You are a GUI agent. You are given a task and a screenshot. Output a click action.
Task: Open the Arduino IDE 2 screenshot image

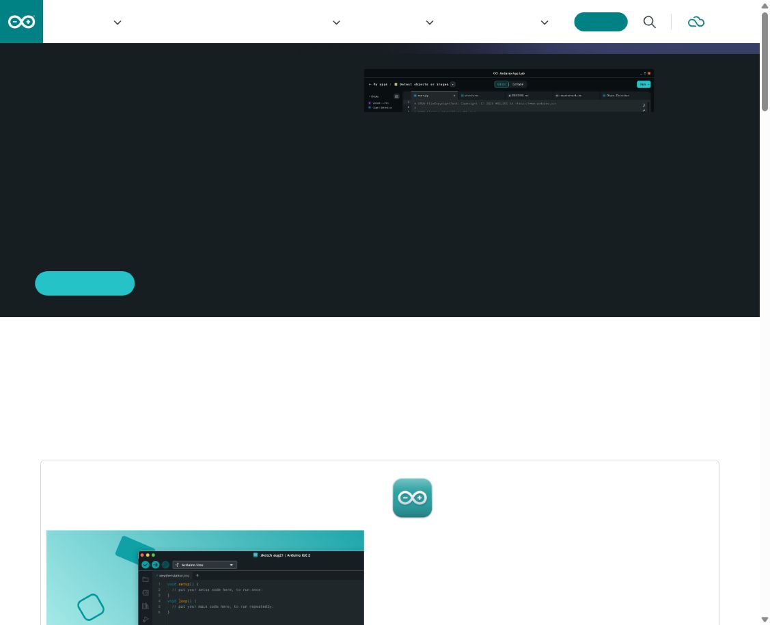pyautogui.click(x=205, y=577)
